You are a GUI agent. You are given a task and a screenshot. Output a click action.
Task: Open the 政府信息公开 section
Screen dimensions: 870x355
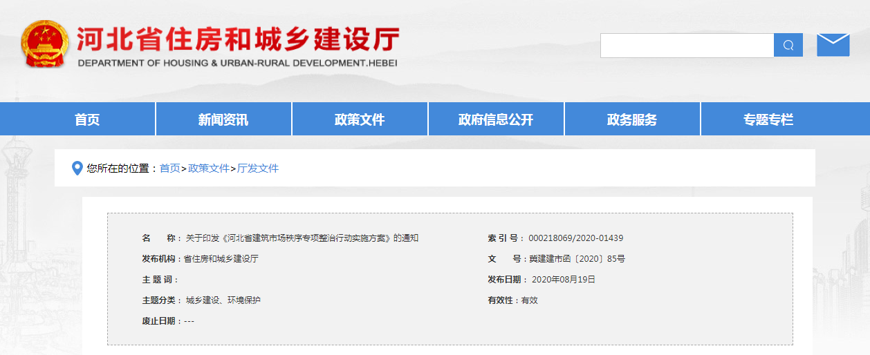click(x=496, y=119)
